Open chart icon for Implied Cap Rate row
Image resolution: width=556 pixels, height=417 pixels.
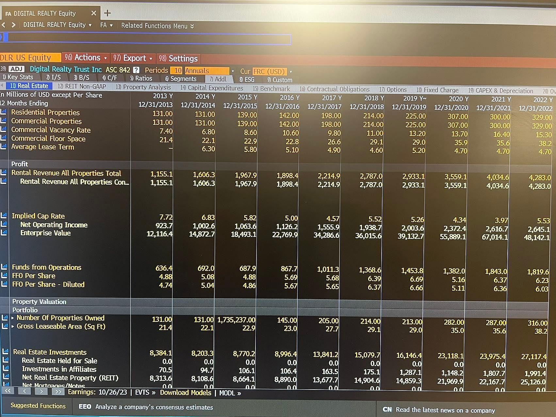pyautogui.click(x=4, y=215)
